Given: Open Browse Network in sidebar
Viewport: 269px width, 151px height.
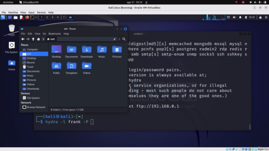Looking at the screenshot, I should coord(34,107).
